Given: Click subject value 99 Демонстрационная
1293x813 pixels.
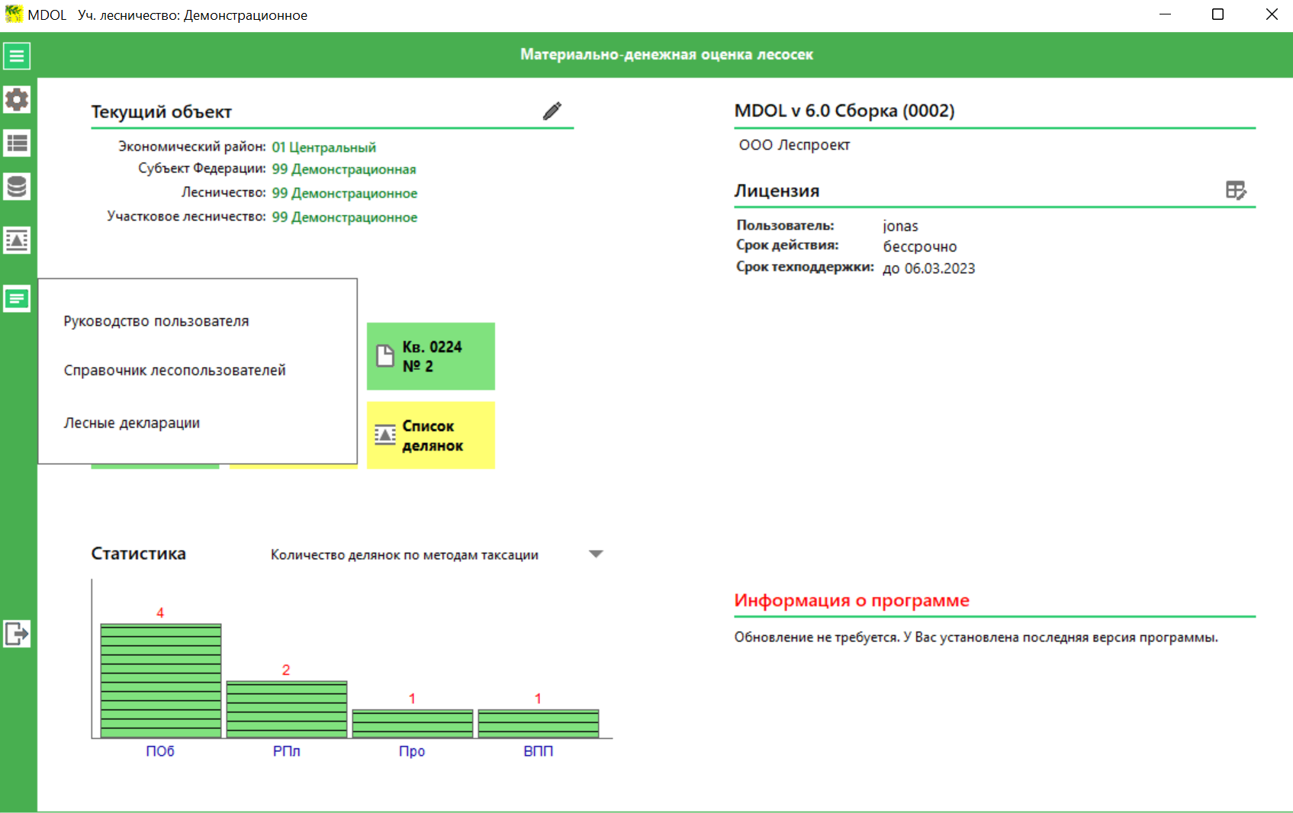Looking at the screenshot, I should [344, 169].
